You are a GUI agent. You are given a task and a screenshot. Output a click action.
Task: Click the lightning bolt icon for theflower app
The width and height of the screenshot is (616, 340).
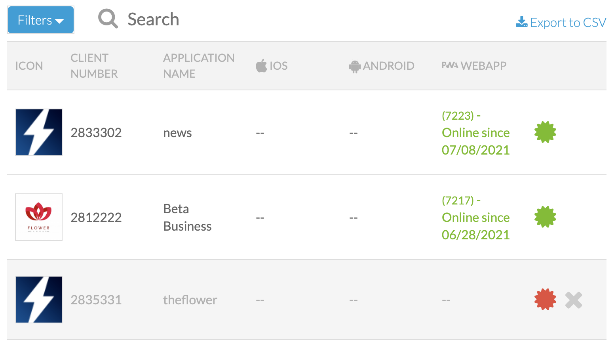(x=39, y=300)
